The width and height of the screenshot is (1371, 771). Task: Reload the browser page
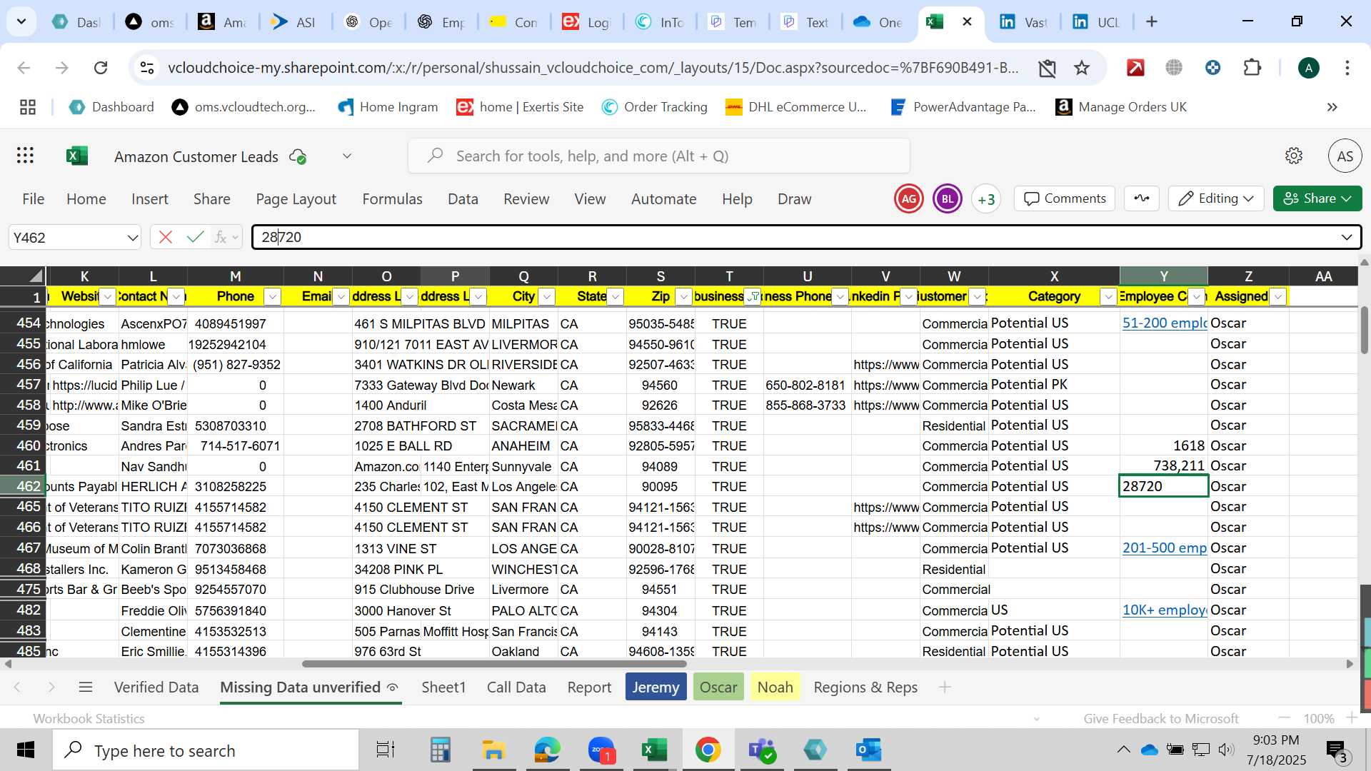point(101,68)
